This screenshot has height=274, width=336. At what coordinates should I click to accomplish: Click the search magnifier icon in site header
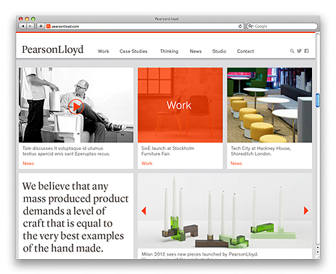pyautogui.click(x=292, y=51)
